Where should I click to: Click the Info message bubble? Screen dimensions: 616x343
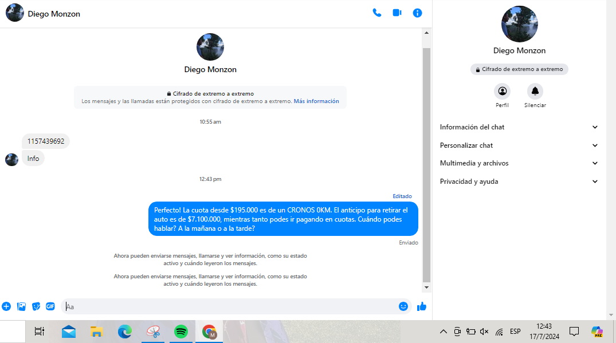point(33,159)
